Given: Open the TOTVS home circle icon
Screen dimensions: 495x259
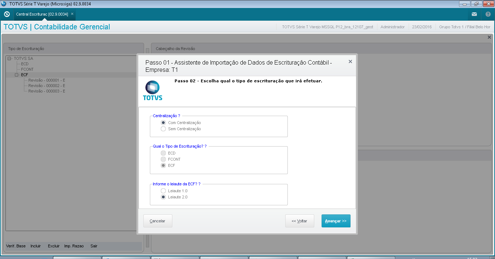Looking at the screenshot, I should (7, 14).
